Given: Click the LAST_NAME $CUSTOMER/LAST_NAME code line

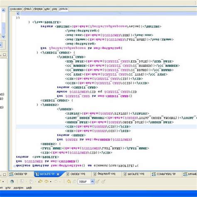Looking at the screenshot, I should (x=95, y=148).
